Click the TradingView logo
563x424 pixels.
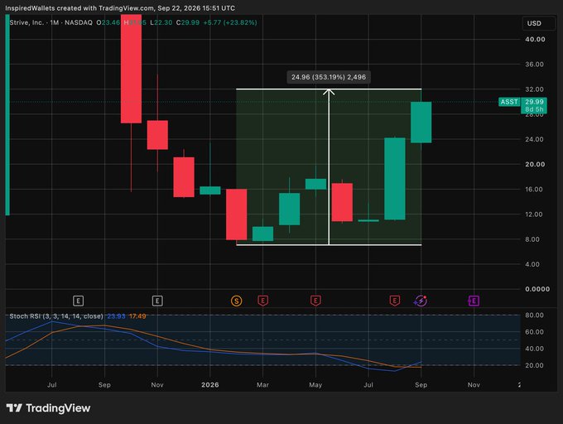[48, 408]
